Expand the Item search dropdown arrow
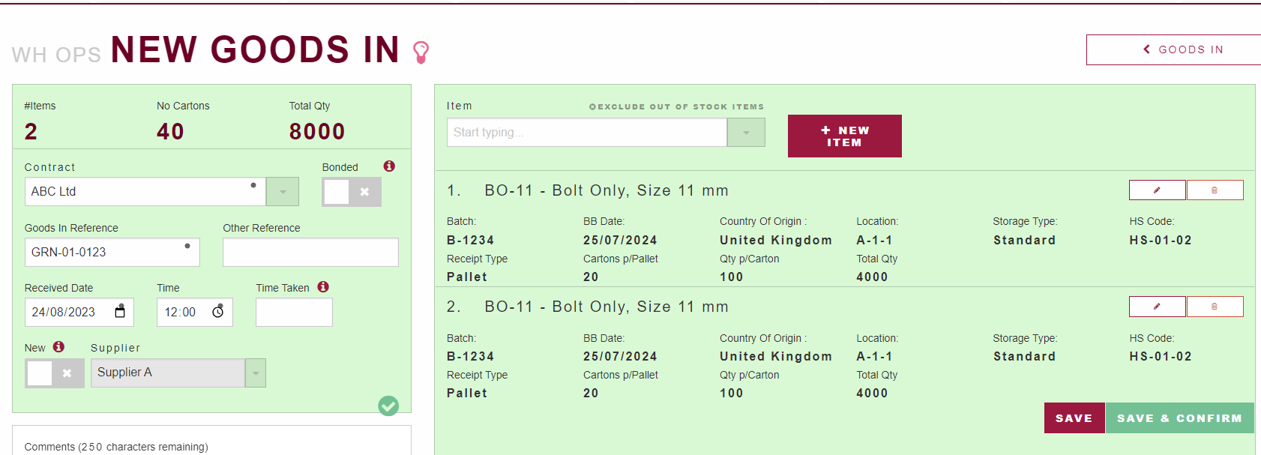 746,133
